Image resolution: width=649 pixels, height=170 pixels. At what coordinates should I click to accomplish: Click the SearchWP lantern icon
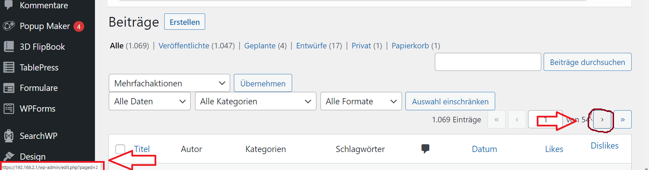point(9,136)
